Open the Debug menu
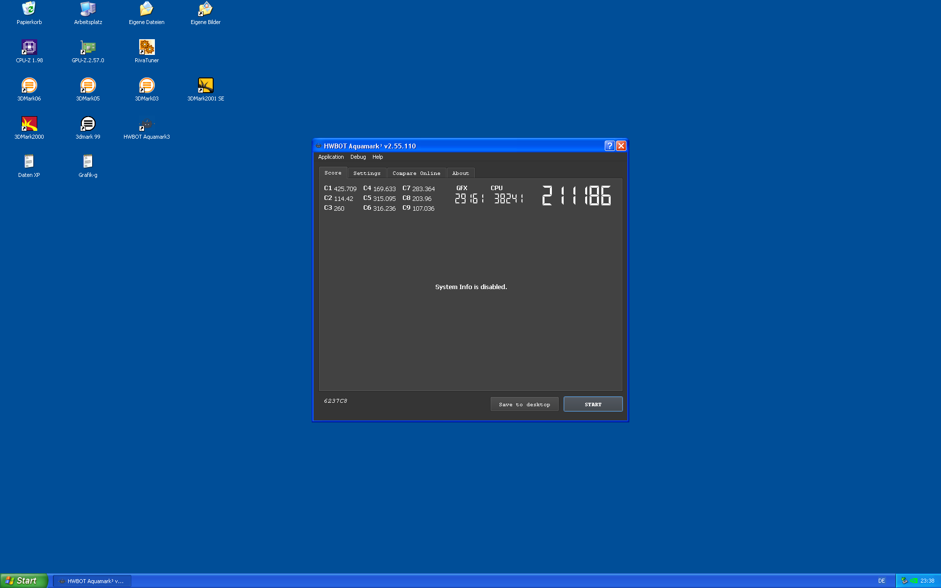The image size is (941, 588). coord(358,157)
